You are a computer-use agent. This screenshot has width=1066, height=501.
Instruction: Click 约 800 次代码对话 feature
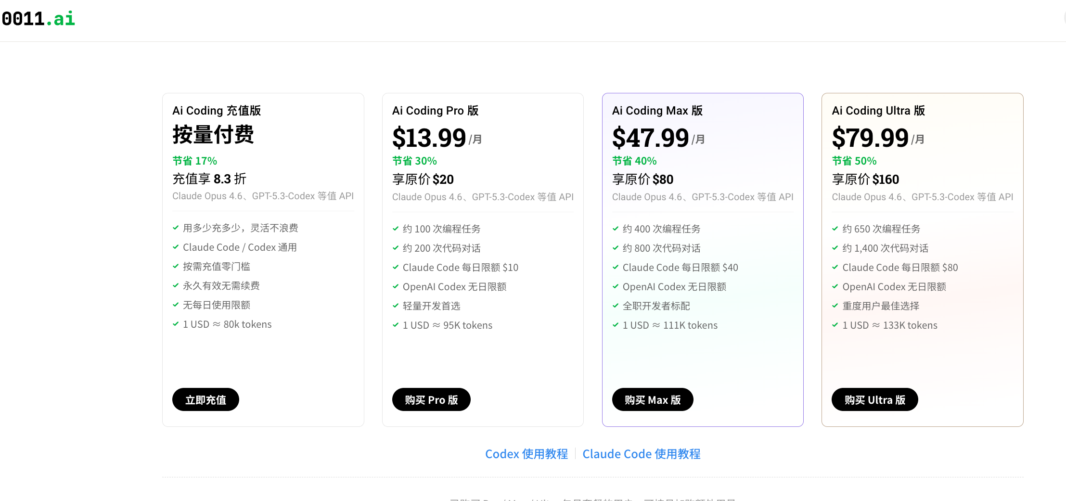point(662,248)
